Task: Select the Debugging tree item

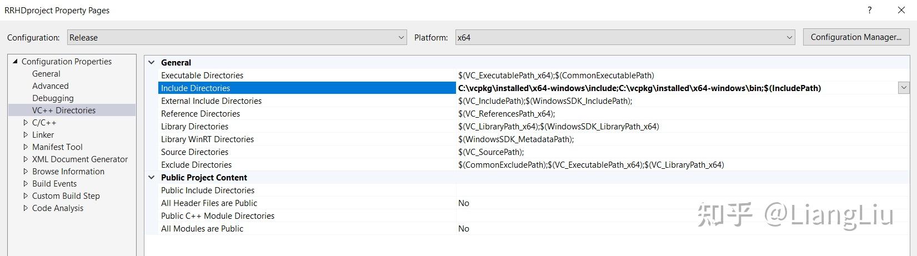Action: coord(53,98)
